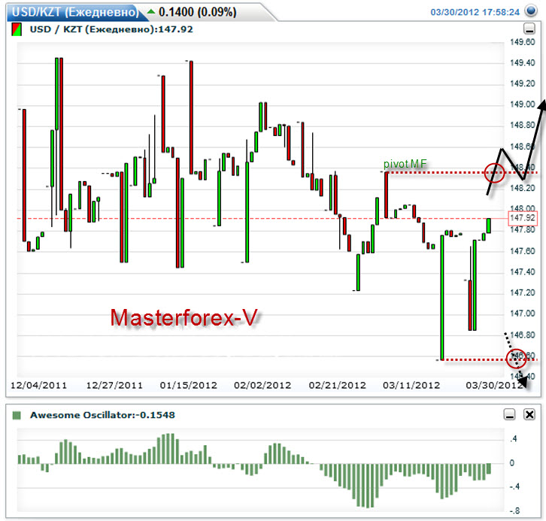Click the 02/02/2012 date axis label
546x521 pixels.
pyautogui.click(x=262, y=385)
